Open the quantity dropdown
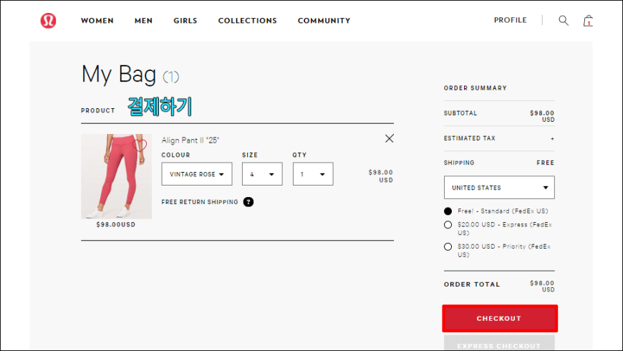Screen dimensions: 623x351 [x=313, y=174]
